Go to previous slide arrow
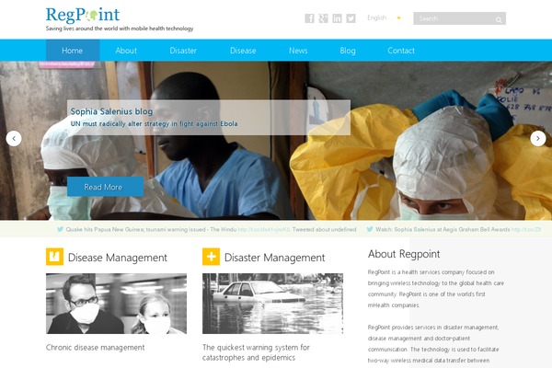The image size is (552, 368). coord(14,138)
